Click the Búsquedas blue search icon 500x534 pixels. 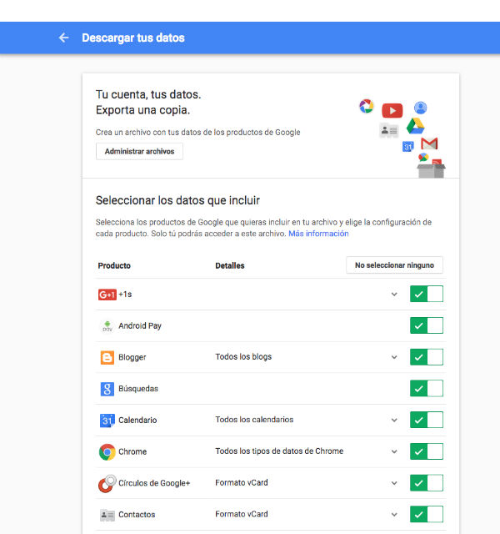point(107,389)
